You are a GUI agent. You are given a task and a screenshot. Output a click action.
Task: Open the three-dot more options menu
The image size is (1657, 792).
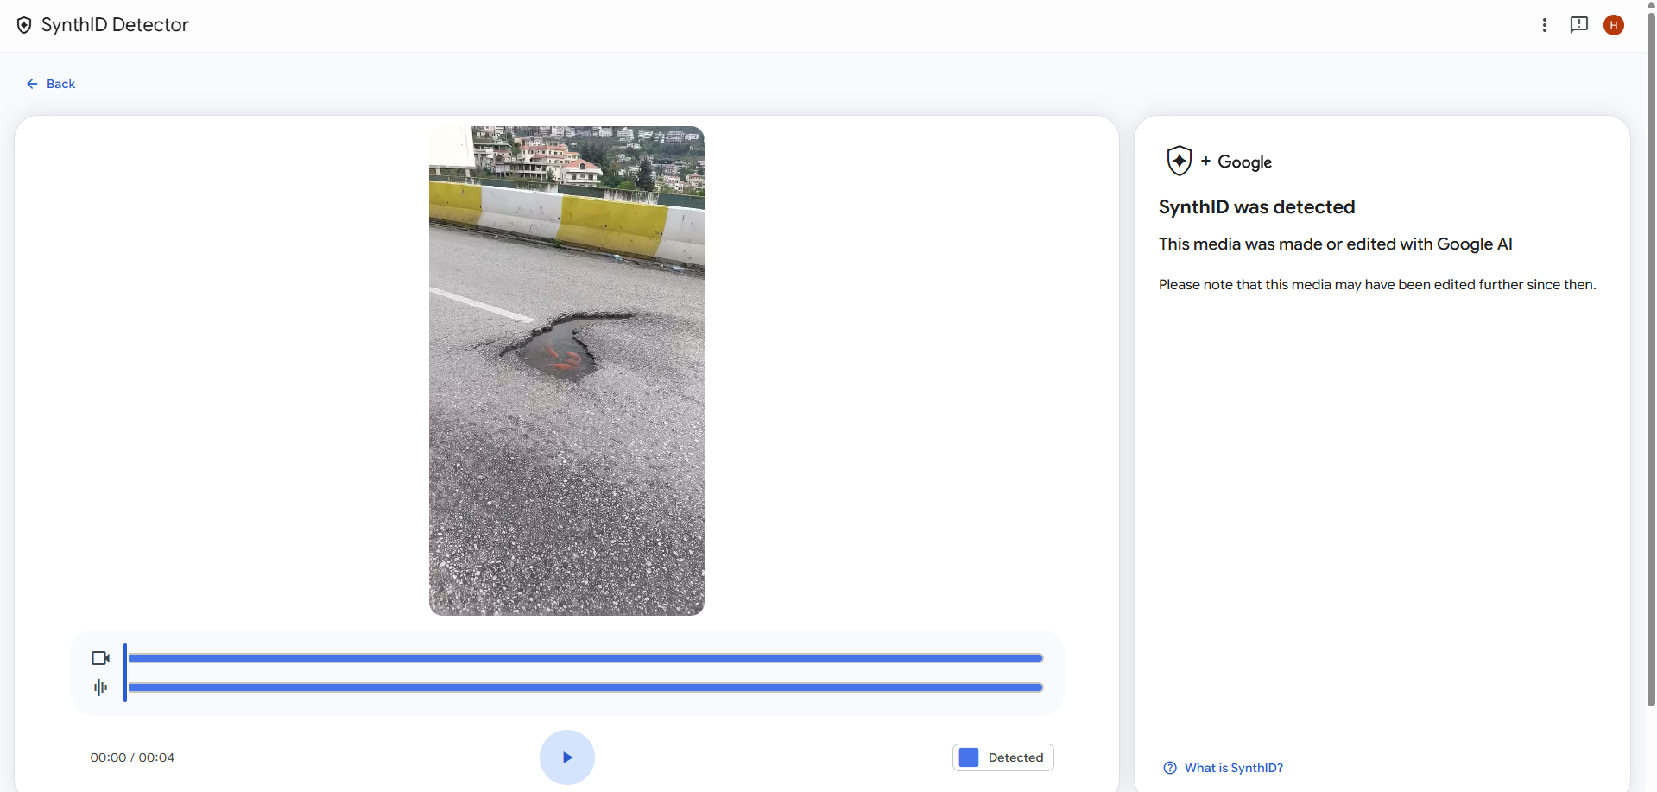pyautogui.click(x=1545, y=25)
